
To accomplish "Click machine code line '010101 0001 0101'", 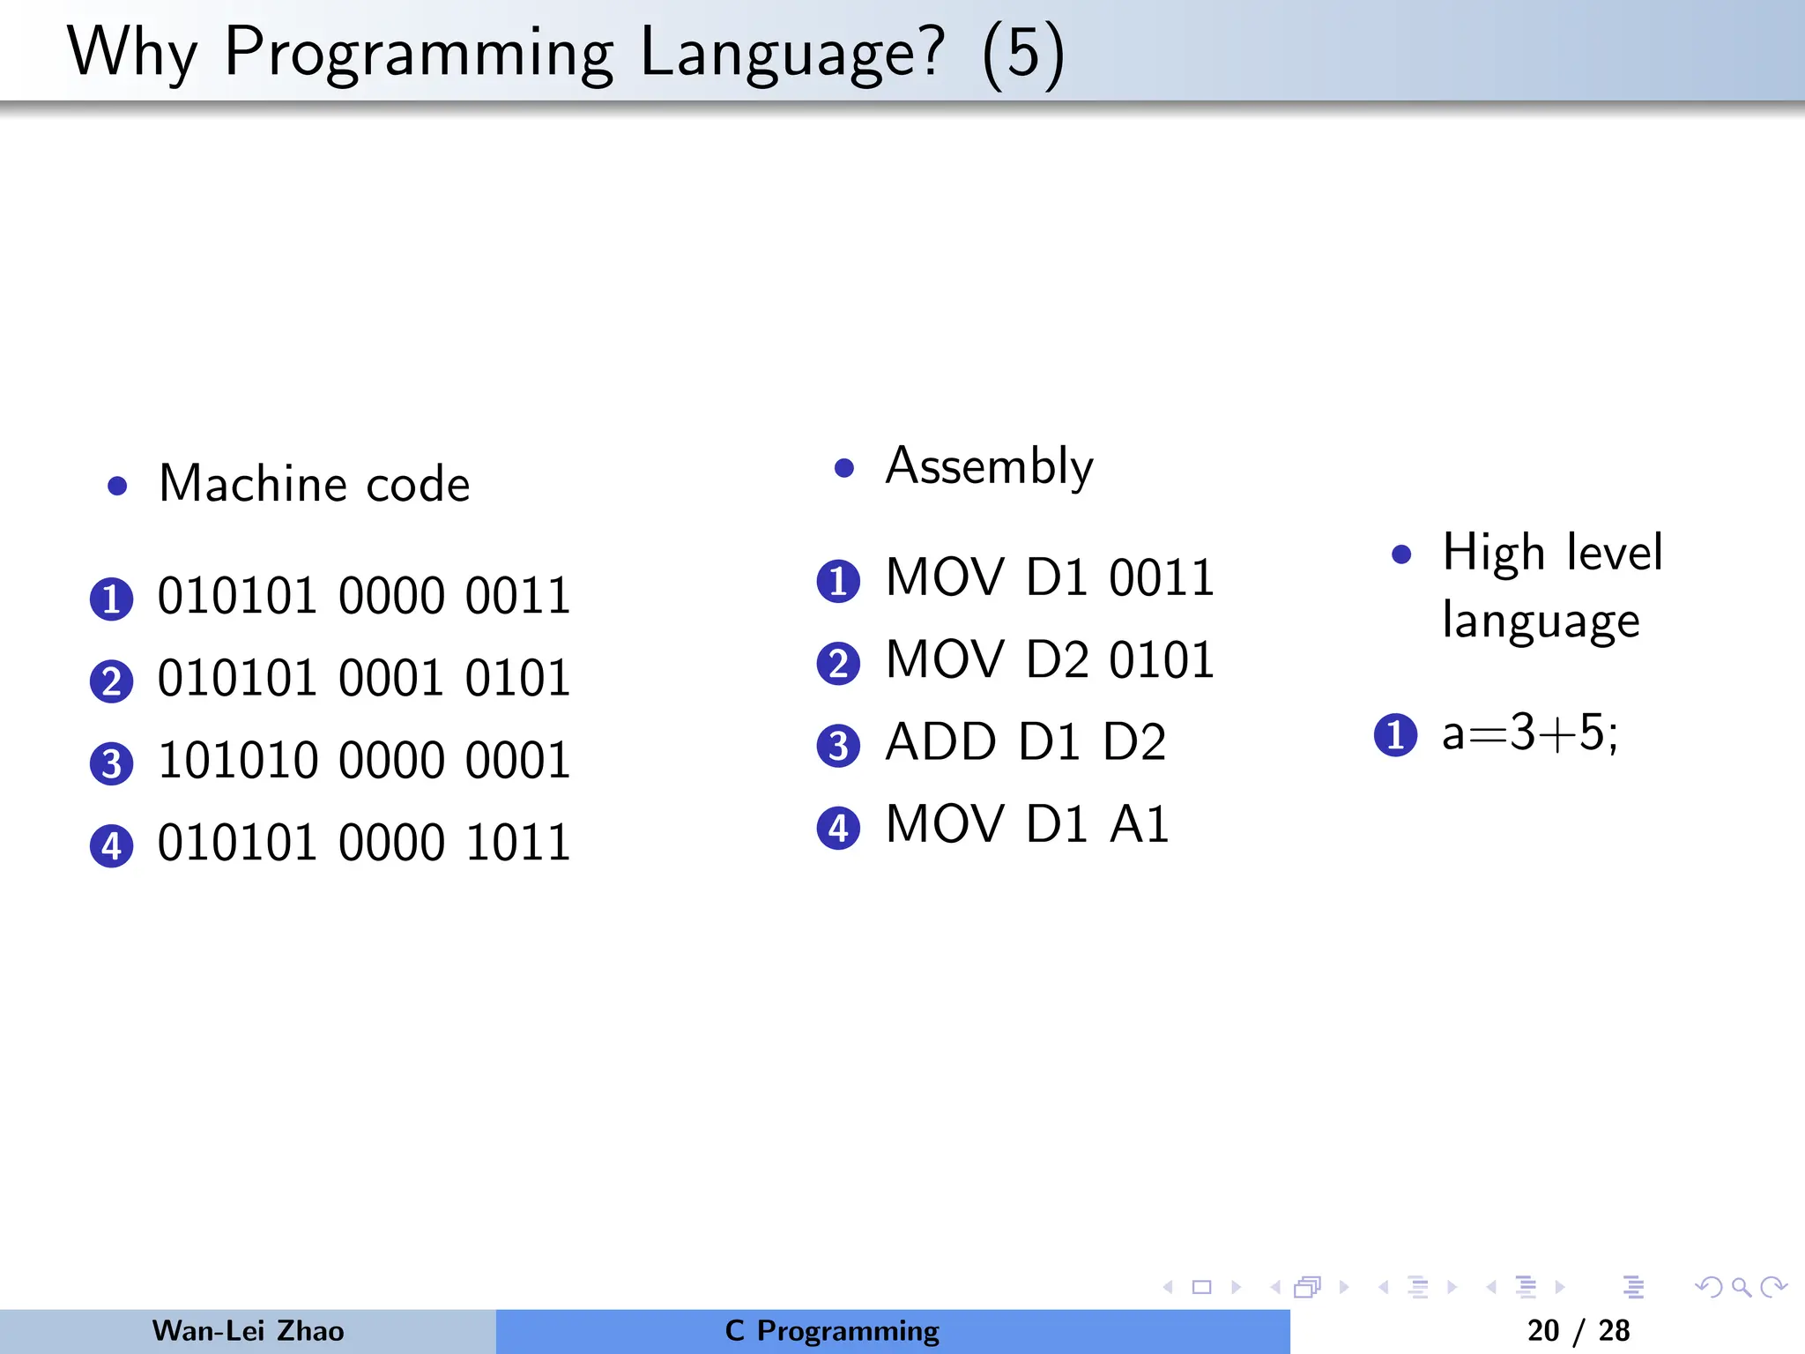I will tap(364, 678).
